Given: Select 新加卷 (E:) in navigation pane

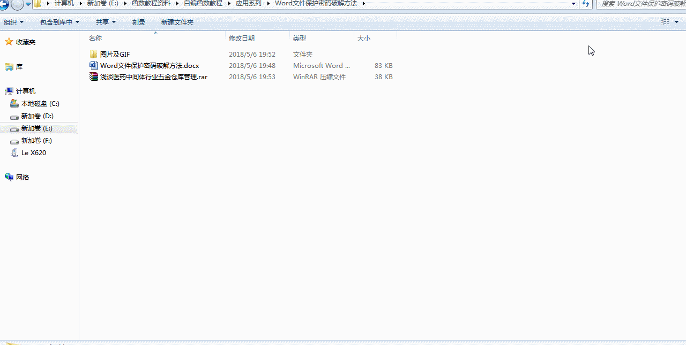Looking at the screenshot, I should click(x=36, y=128).
